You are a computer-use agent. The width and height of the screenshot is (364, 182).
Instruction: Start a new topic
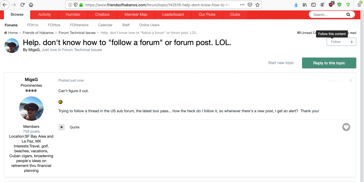click(281, 63)
